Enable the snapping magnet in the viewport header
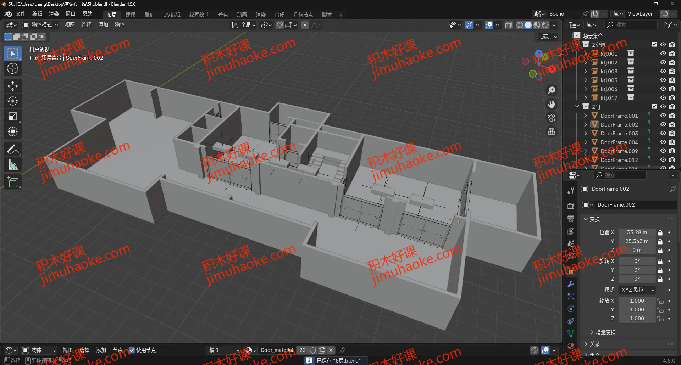The image size is (681, 365). 280,25
